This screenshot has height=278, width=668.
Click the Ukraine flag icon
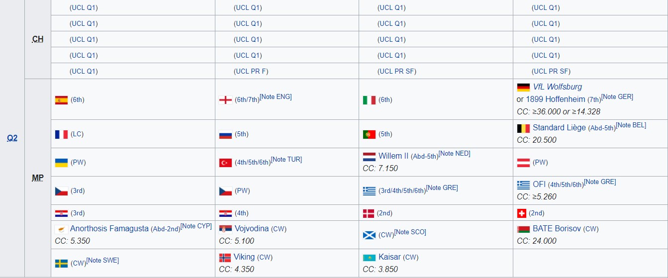click(61, 163)
